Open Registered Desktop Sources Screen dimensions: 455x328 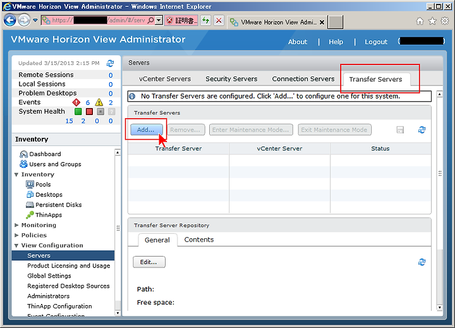pos(68,286)
